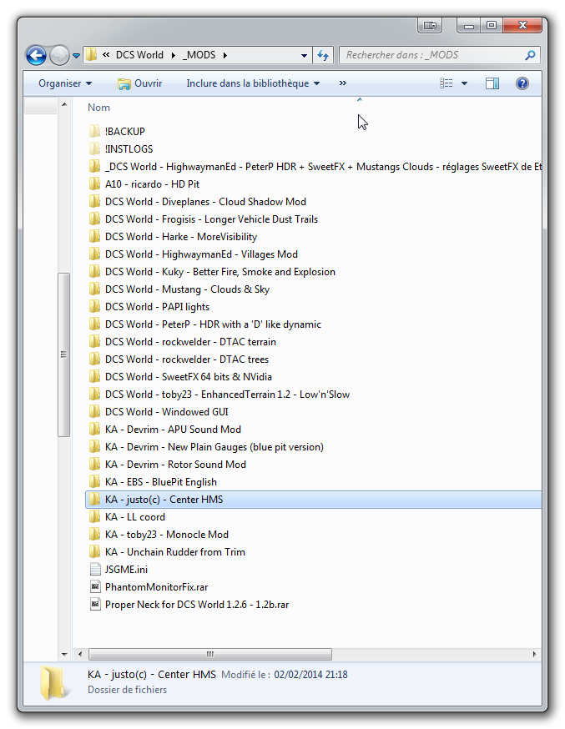Select KA toby23 Monocle Mod folder
The height and width of the screenshot is (729, 565).
pyautogui.click(x=159, y=535)
